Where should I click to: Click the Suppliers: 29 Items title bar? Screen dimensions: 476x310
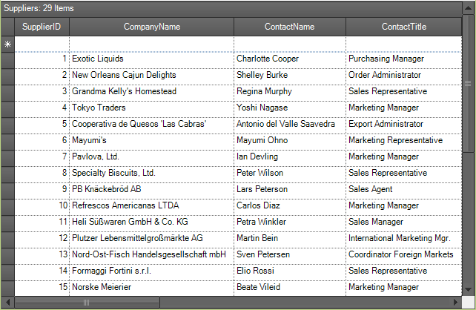point(231,8)
